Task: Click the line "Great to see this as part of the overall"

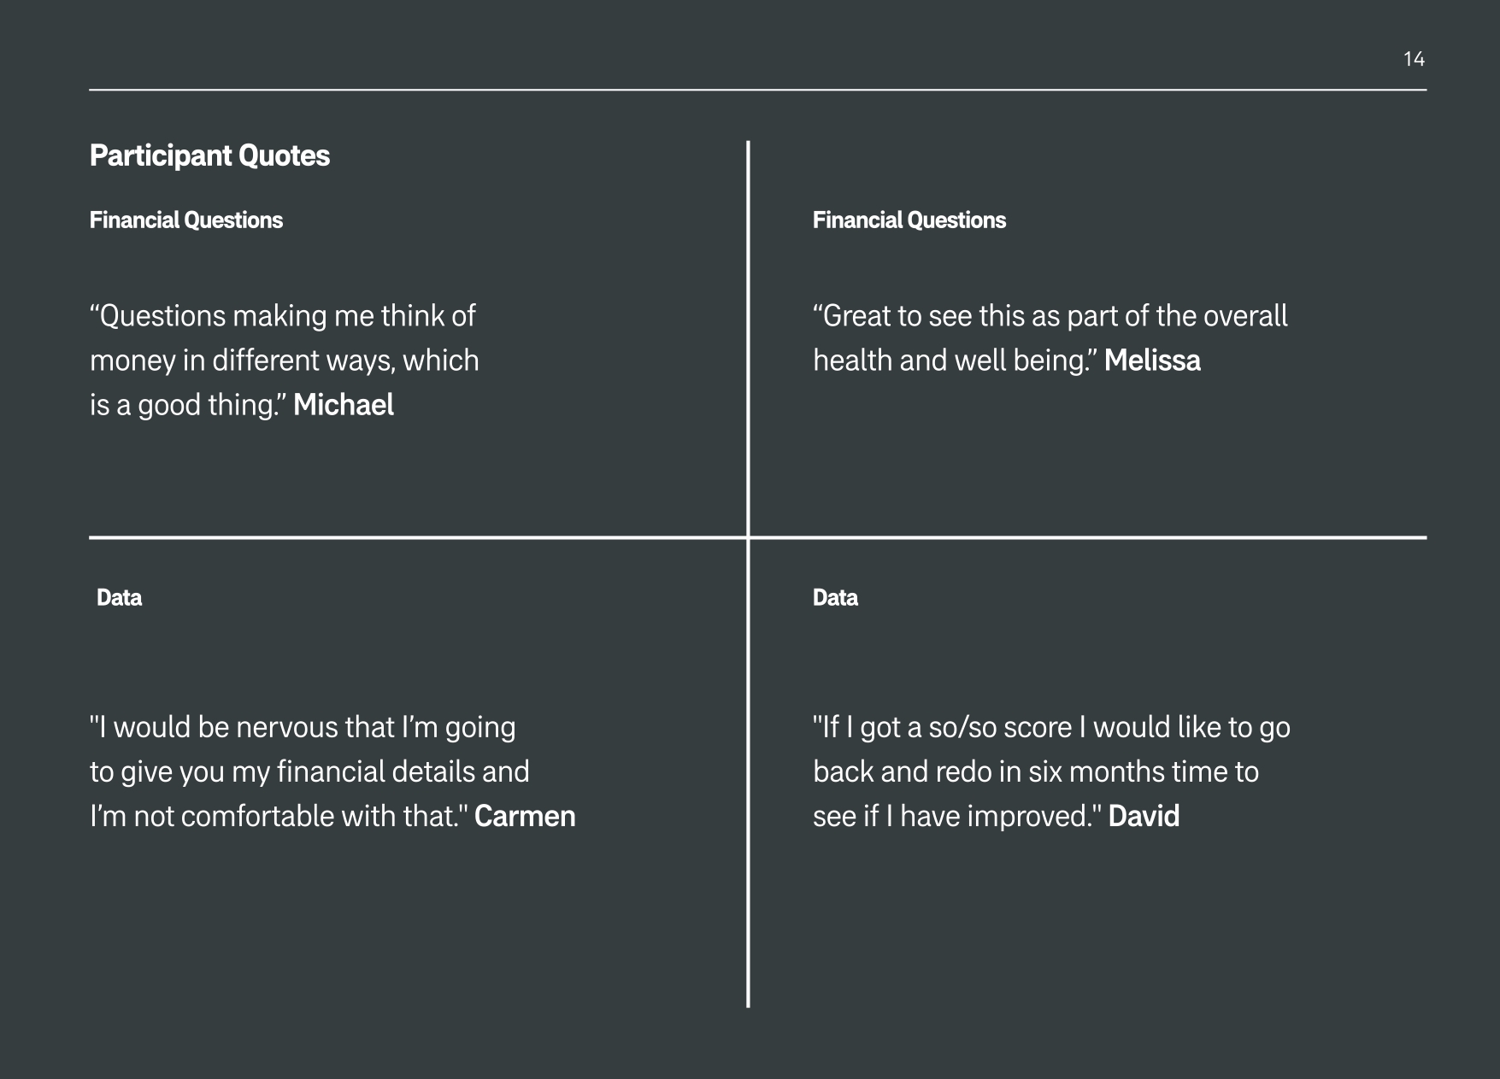Action: [1050, 316]
